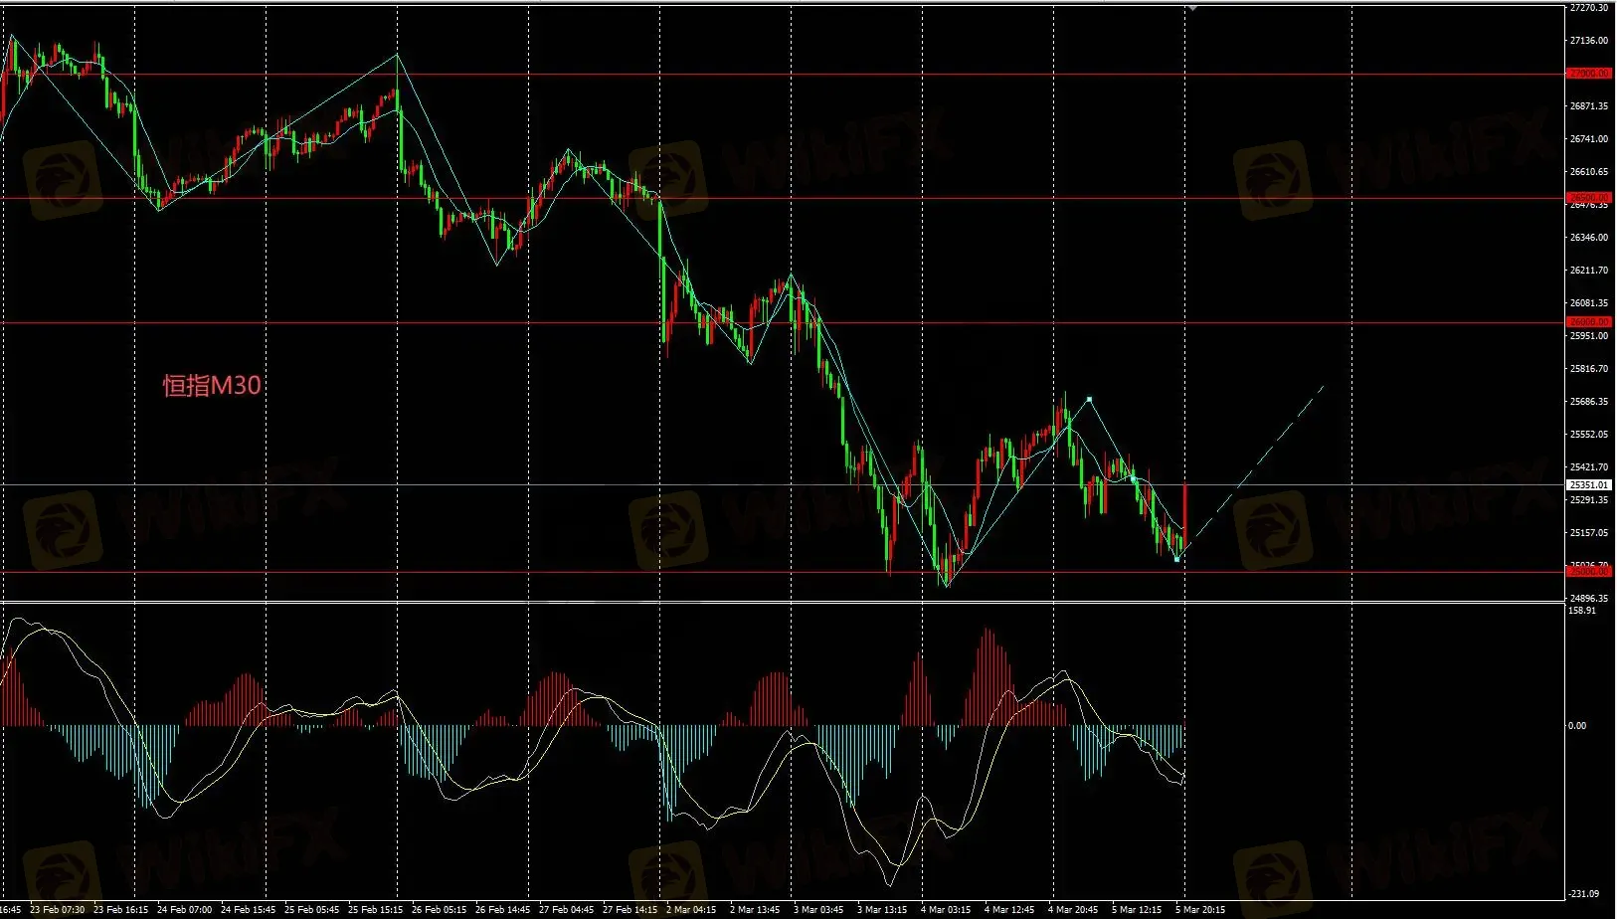This screenshot has height=919, width=1617.
Task: Click the 25157.05 price scale value
Action: (1588, 533)
